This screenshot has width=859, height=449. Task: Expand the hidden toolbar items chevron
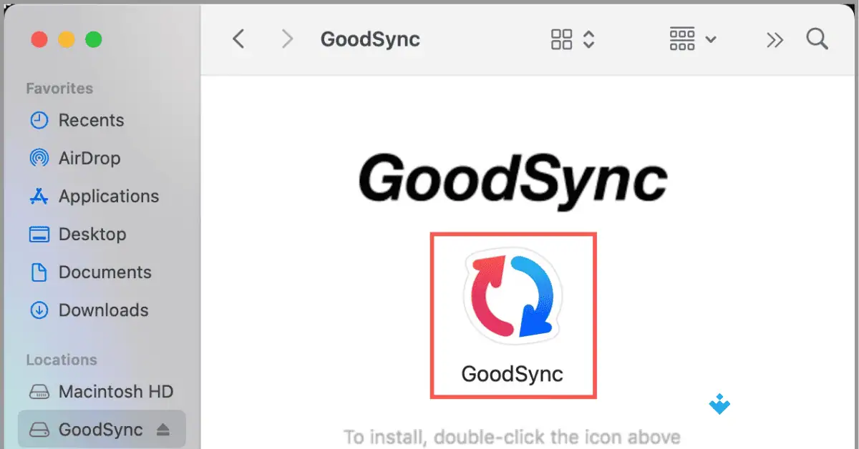pyautogui.click(x=775, y=39)
